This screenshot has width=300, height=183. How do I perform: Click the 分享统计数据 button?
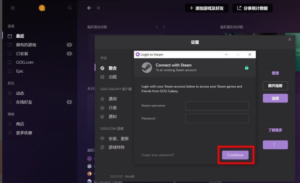252,8
